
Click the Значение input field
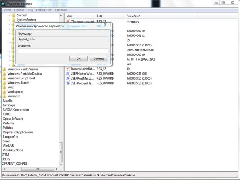point(63,51)
